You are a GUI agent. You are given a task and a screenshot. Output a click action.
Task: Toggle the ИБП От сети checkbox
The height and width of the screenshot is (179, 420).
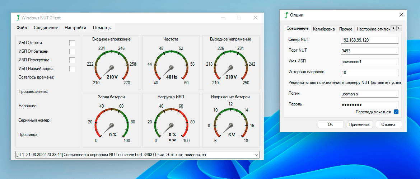click(72, 43)
